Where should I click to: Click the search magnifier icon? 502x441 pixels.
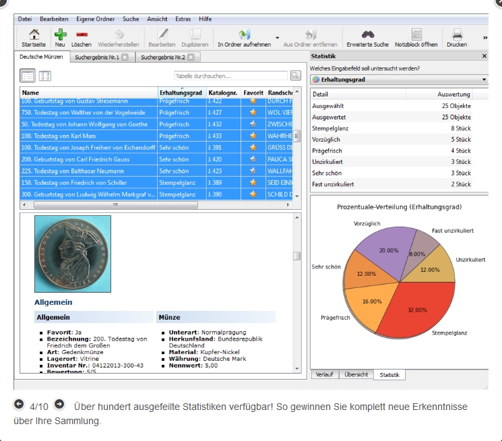[x=295, y=76]
